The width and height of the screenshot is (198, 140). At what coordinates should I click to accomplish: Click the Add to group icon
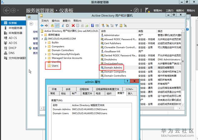pos(125,26)
